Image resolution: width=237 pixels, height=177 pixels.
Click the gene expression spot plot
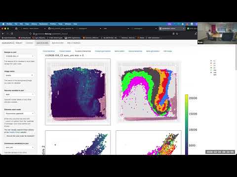[x=78, y=92]
